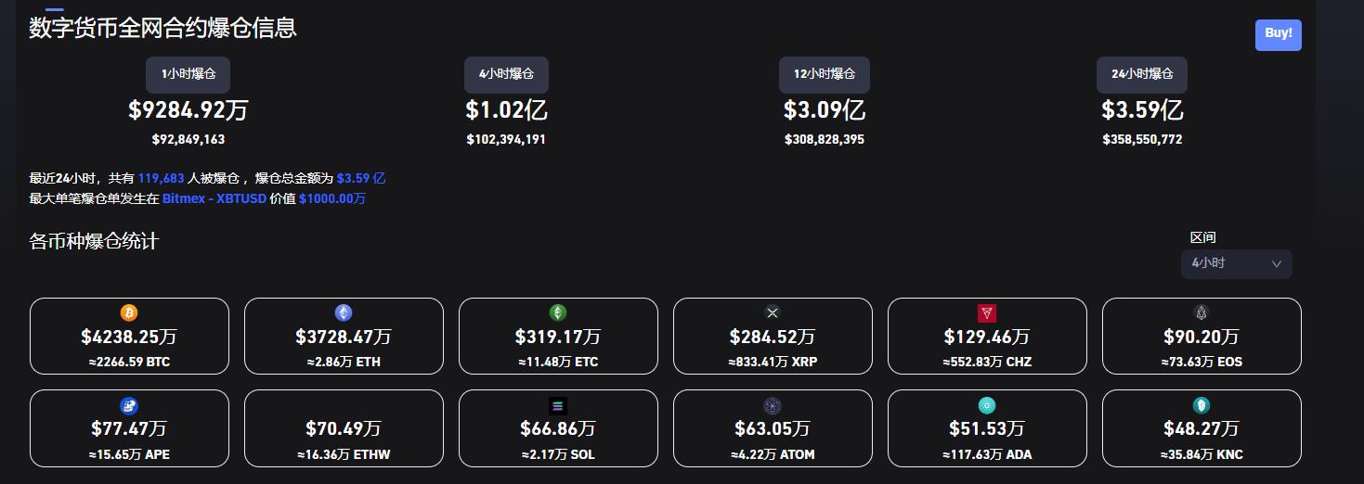The height and width of the screenshot is (484, 1364).
Task: Click the Kyber KNC icon
Action: click(1202, 405)
